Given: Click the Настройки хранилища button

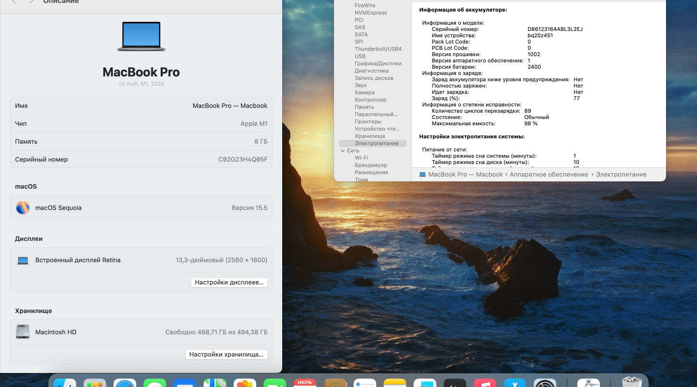Looking at the screenshot, I should [x=226, y=354].
